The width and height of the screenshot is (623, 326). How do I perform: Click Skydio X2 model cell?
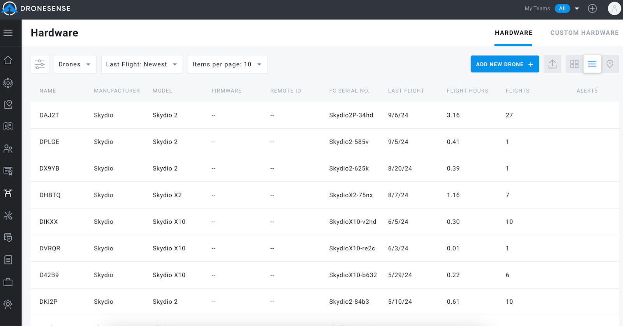[167, 195]
